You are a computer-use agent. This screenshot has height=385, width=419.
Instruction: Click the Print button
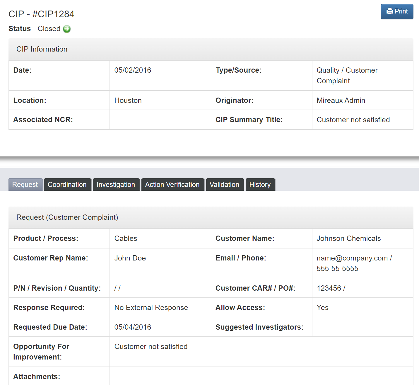click(x=397, y=11)
